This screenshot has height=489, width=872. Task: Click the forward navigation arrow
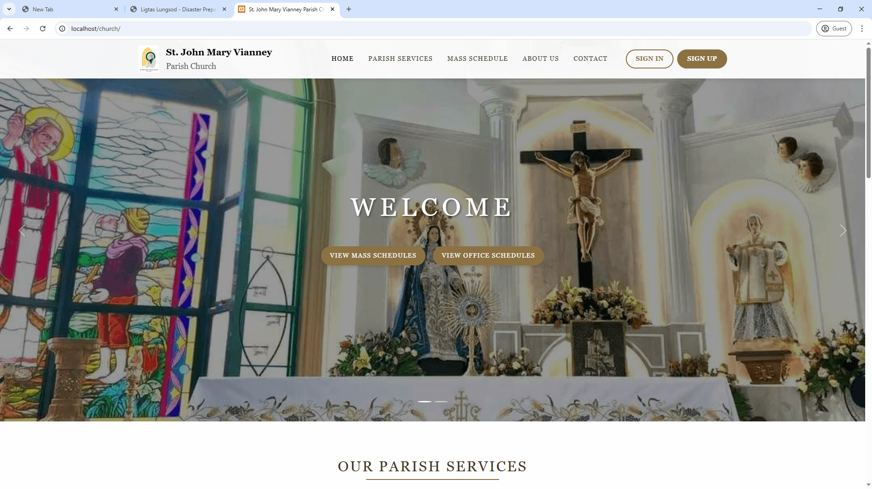[26, 28]
